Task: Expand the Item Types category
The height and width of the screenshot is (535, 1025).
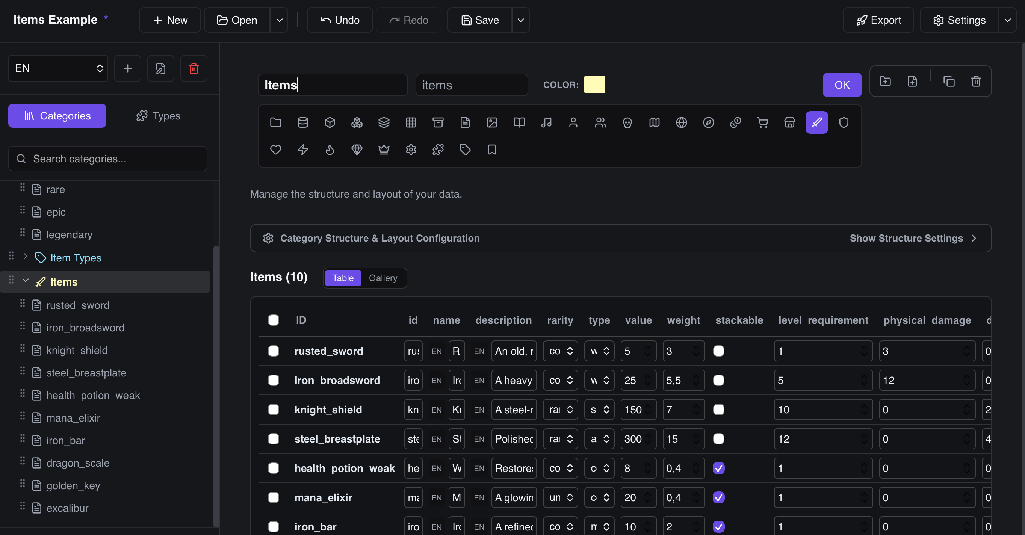Action: coord(26,257)
